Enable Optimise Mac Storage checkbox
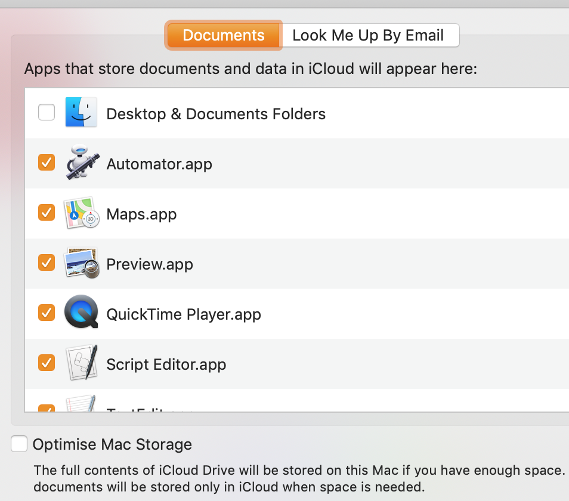 pos(19,444)
